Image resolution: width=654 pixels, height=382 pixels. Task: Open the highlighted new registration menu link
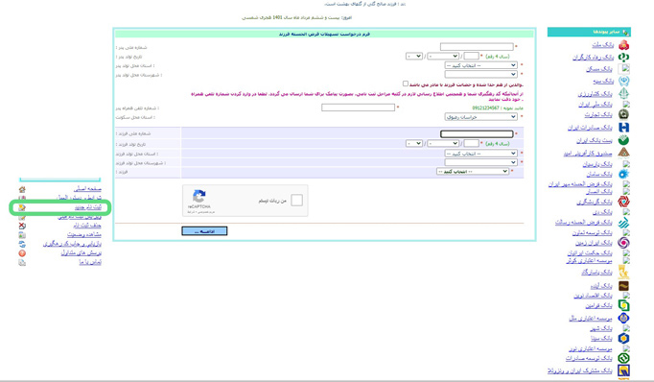(x=88, y=207)
